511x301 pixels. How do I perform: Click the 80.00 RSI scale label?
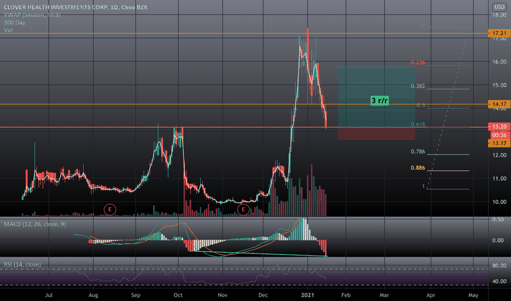[x=499, y=265]
